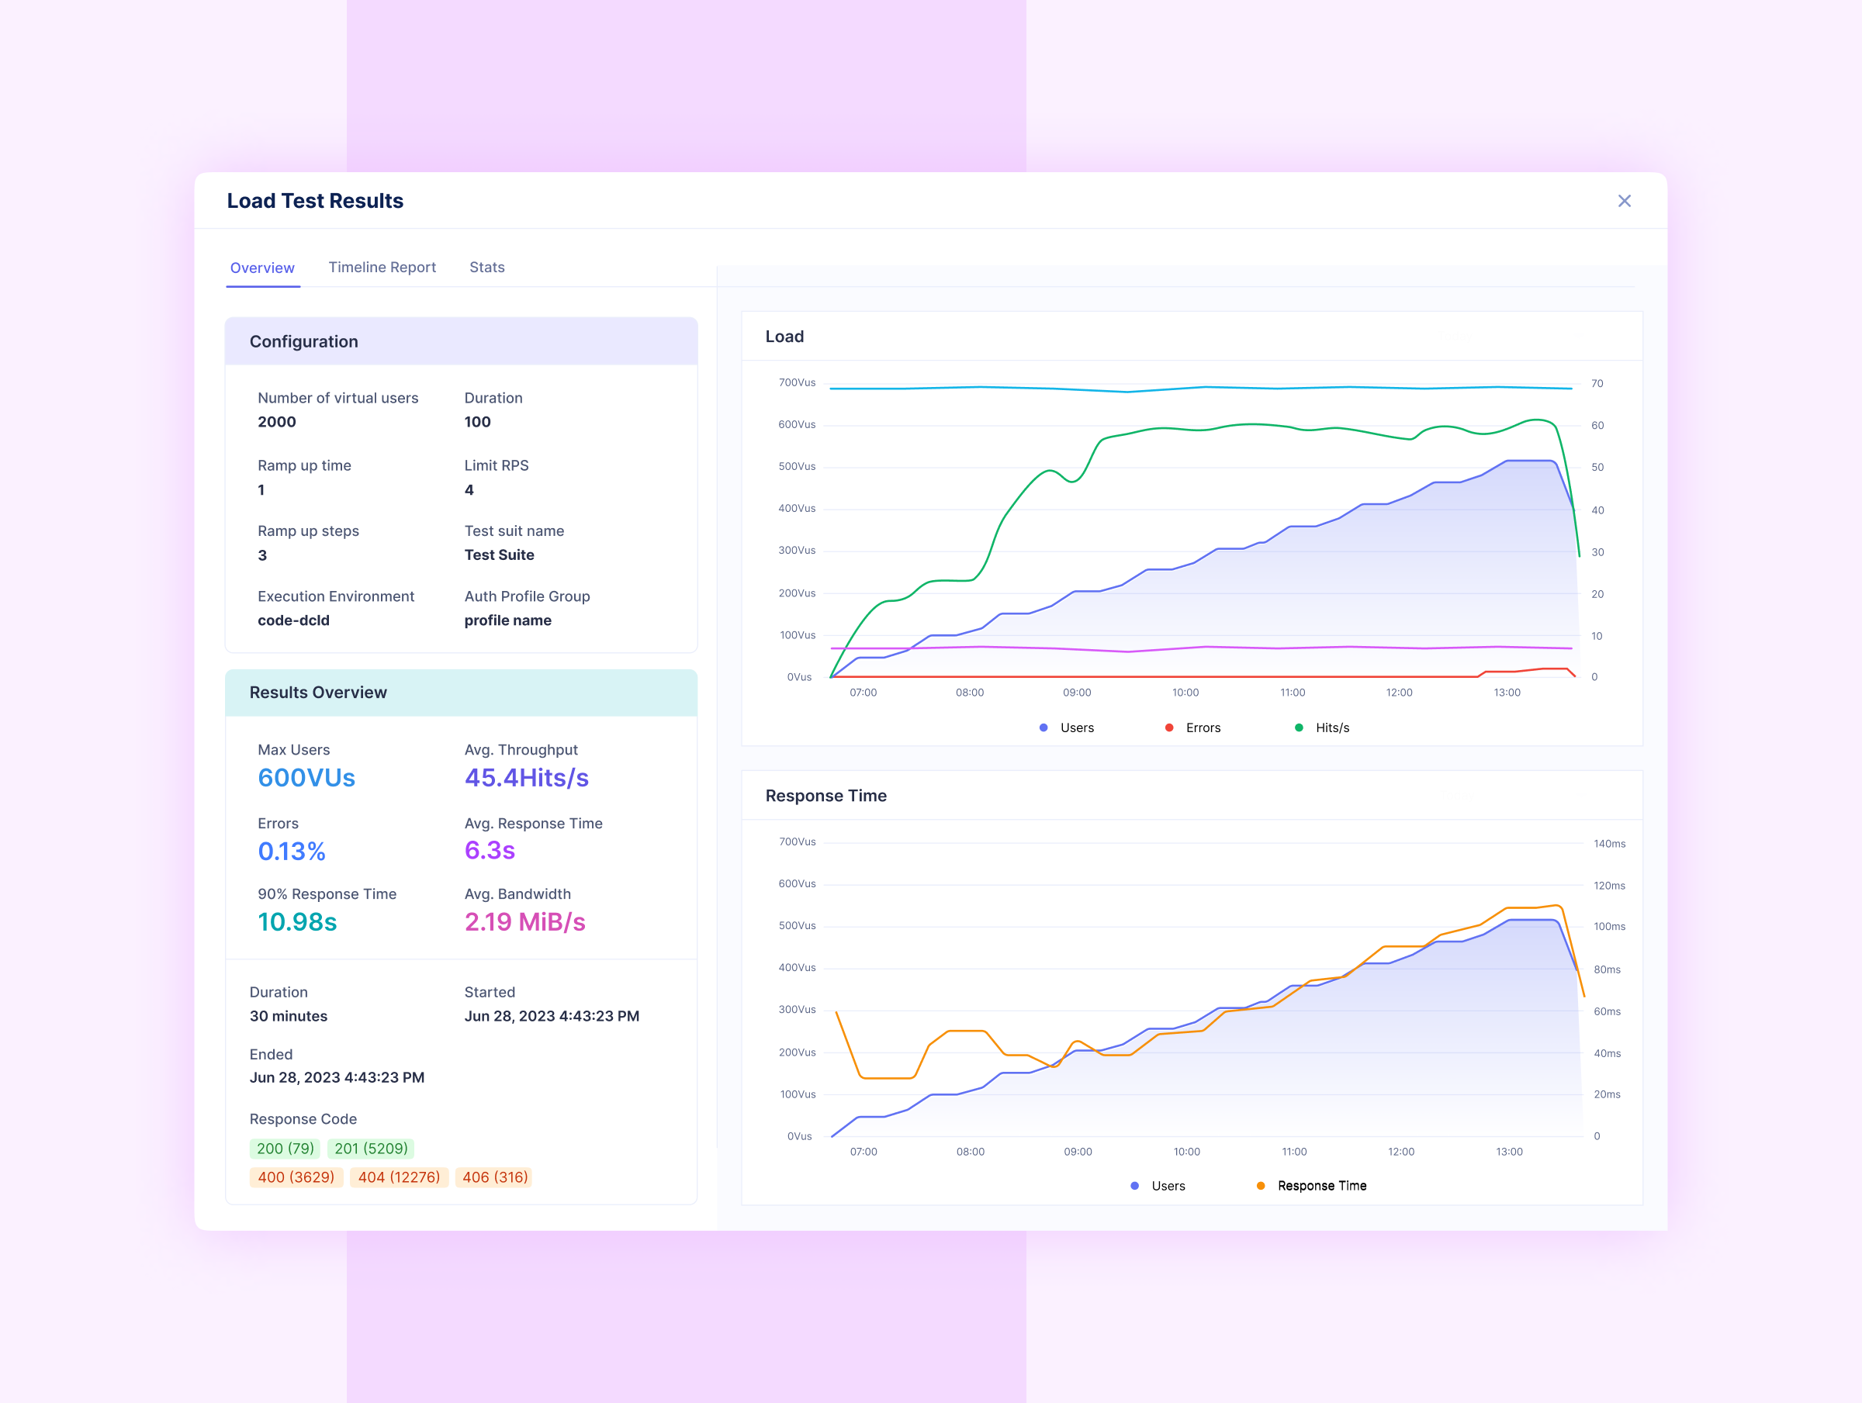Screen dimensions: 1862x1403
Task: Close the Load Test Results dialog
Action: pyautogui.click(x=1624, y=201)
